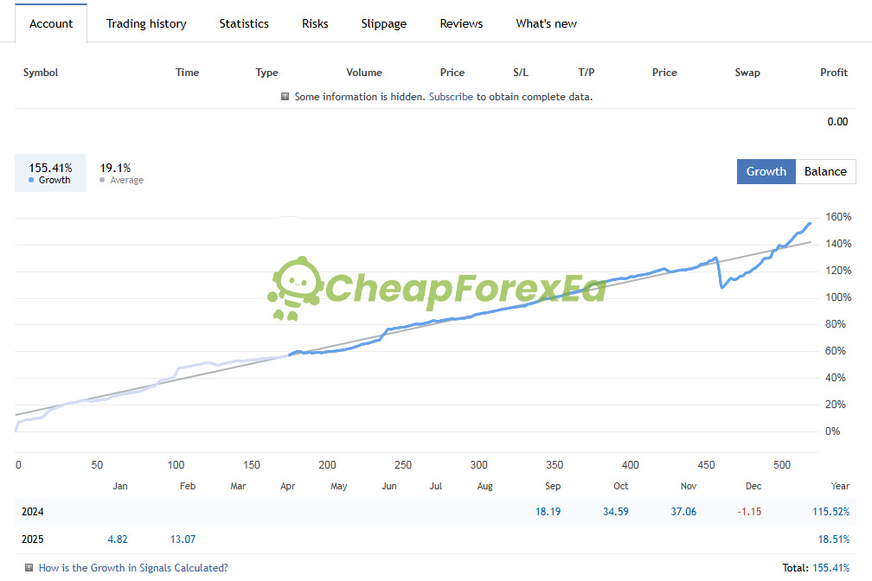
Task: Open 'How is the Growth in Signals Calculated?'
Action: point(133,568)
